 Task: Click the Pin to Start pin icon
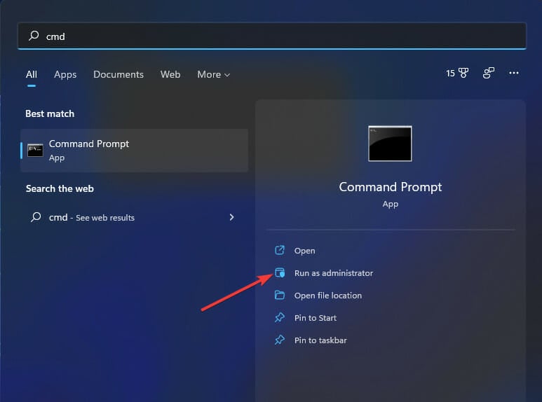coord(280,317)
